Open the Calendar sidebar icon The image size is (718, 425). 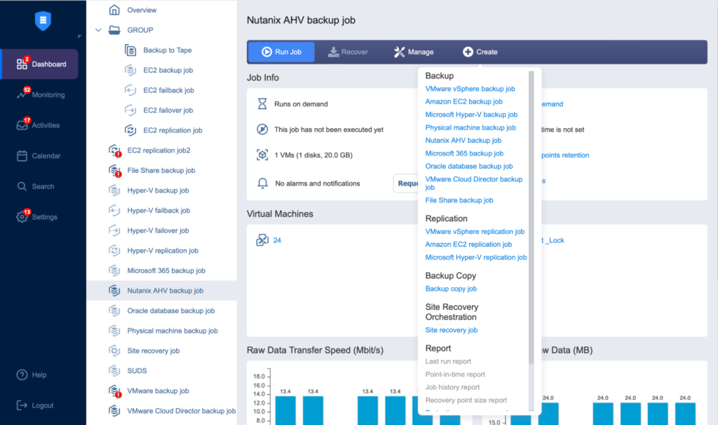coord(22,155)
